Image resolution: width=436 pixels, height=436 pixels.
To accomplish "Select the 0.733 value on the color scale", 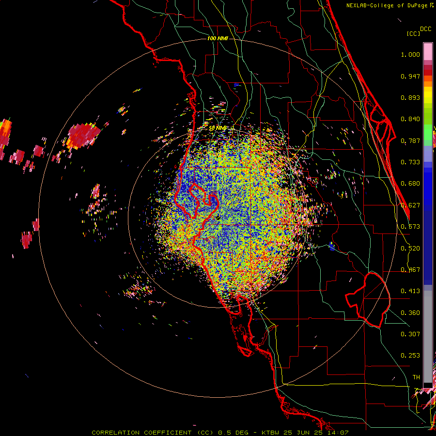I will tap(410, 162).
